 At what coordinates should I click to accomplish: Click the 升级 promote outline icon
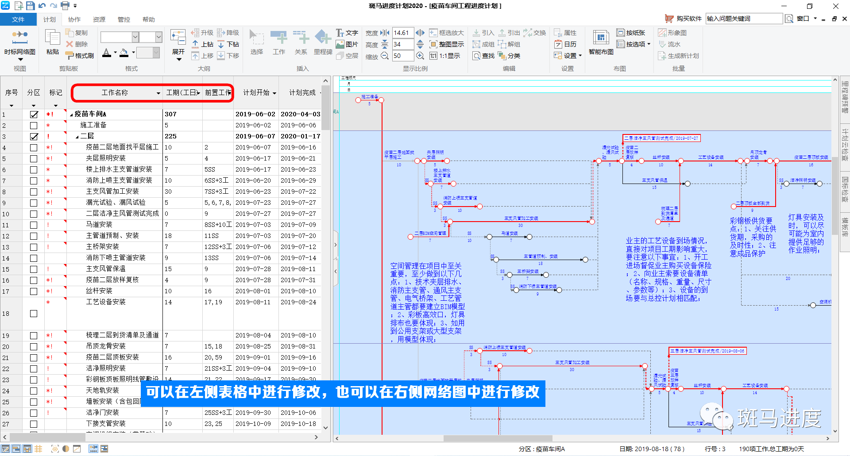pos(202,33)
